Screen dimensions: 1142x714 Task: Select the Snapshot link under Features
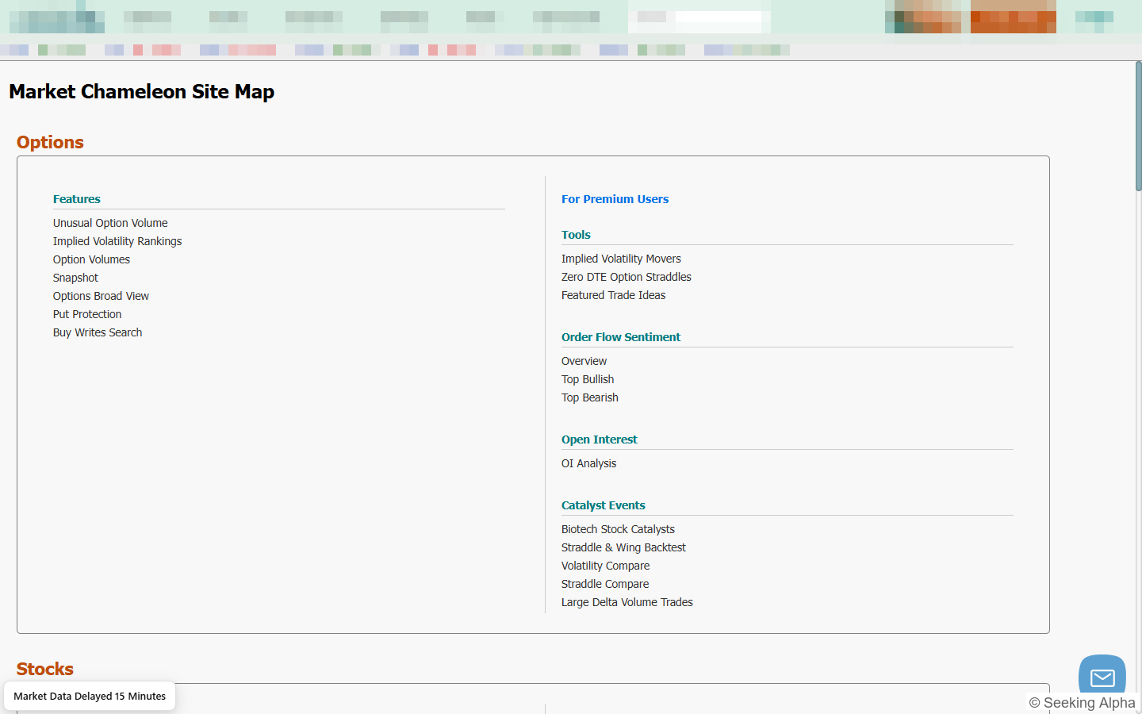click(x=75, y=278)
